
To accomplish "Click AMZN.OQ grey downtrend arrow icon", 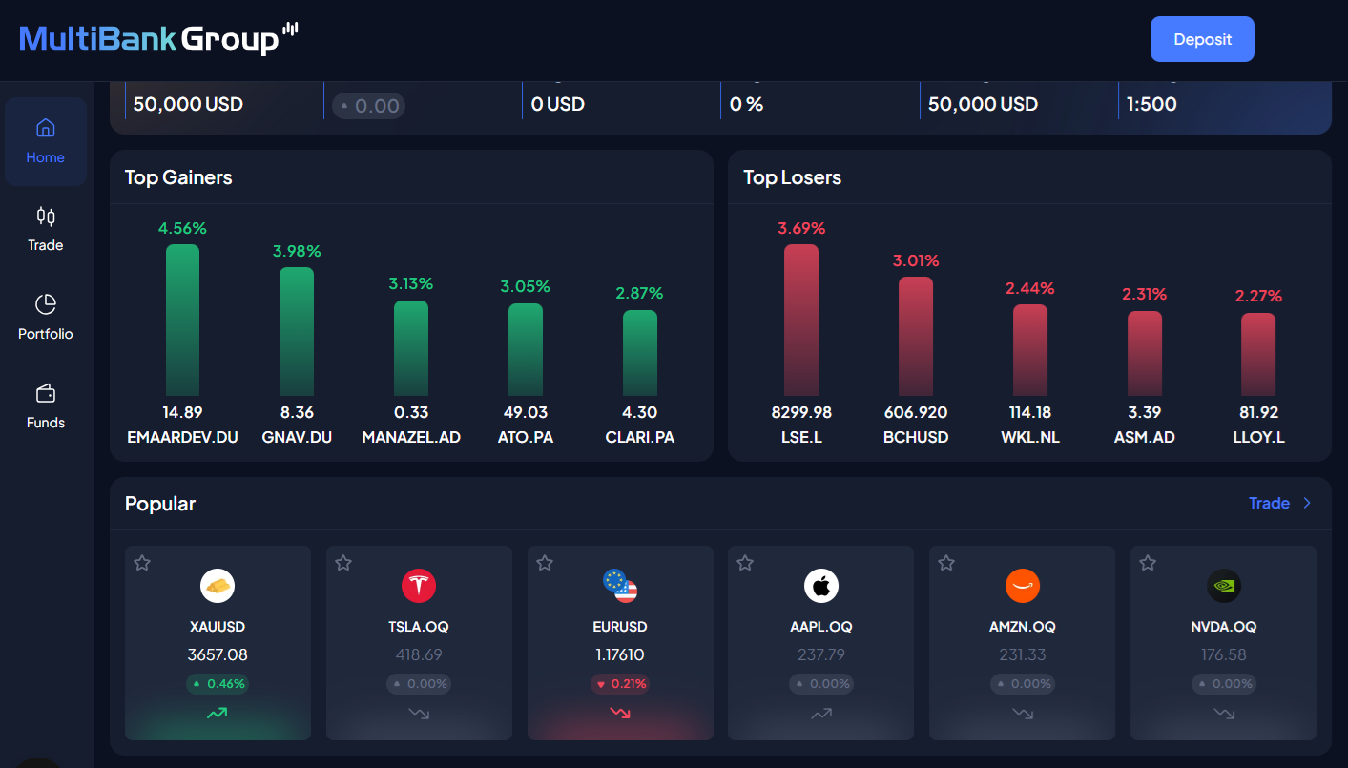I will [x=1023, y=713].
